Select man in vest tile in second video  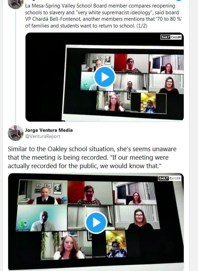tap(43, 192)
